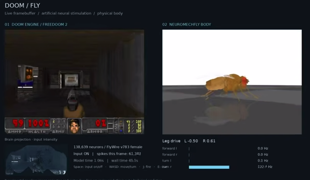
Task: Click the 'Live framebuffer' subtitle text
Action: coord(20,13)
